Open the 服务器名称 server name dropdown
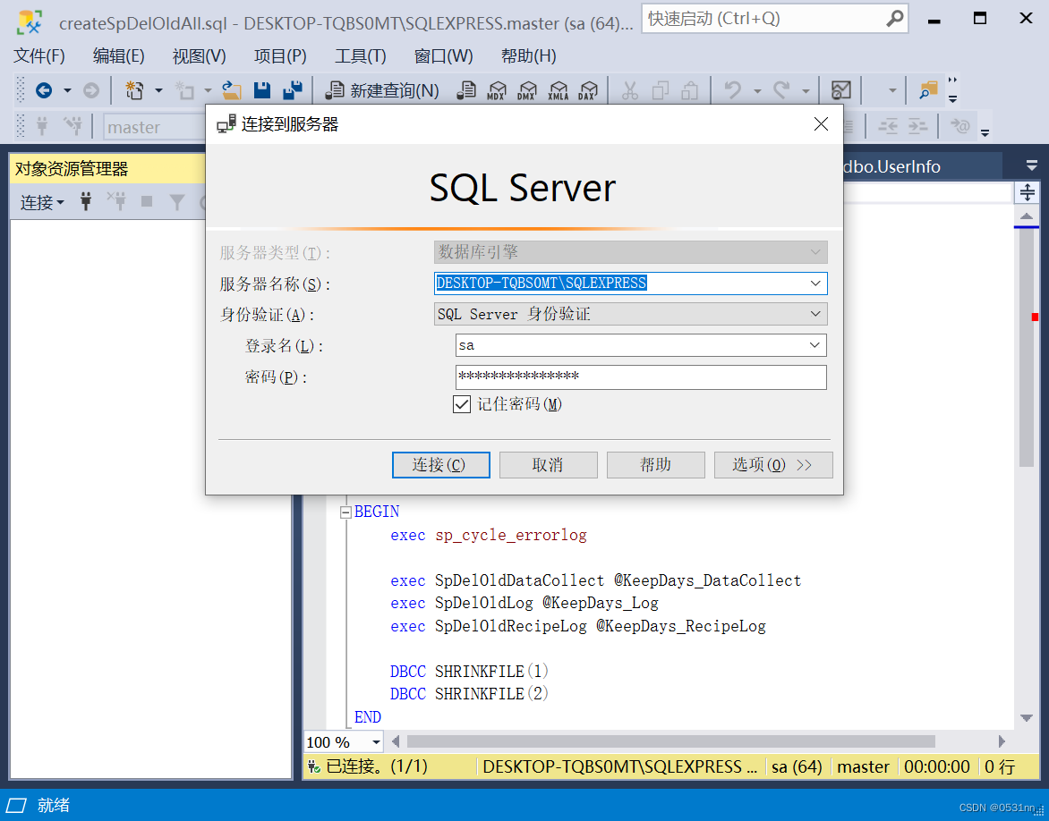 point(814,283)
